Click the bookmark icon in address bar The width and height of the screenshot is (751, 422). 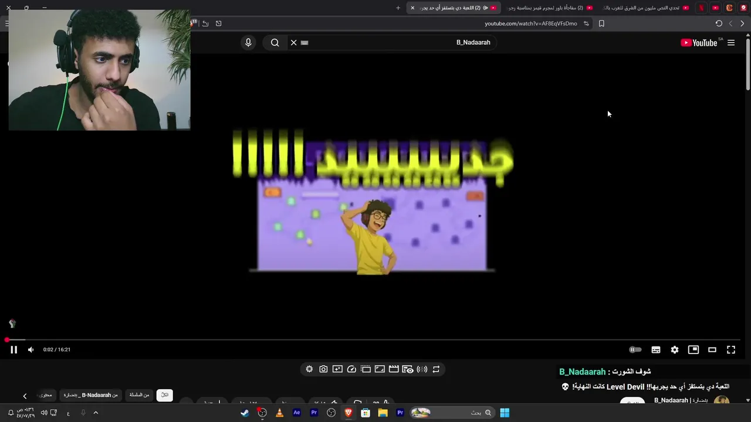pyautogui.click(x=601, y=23)
